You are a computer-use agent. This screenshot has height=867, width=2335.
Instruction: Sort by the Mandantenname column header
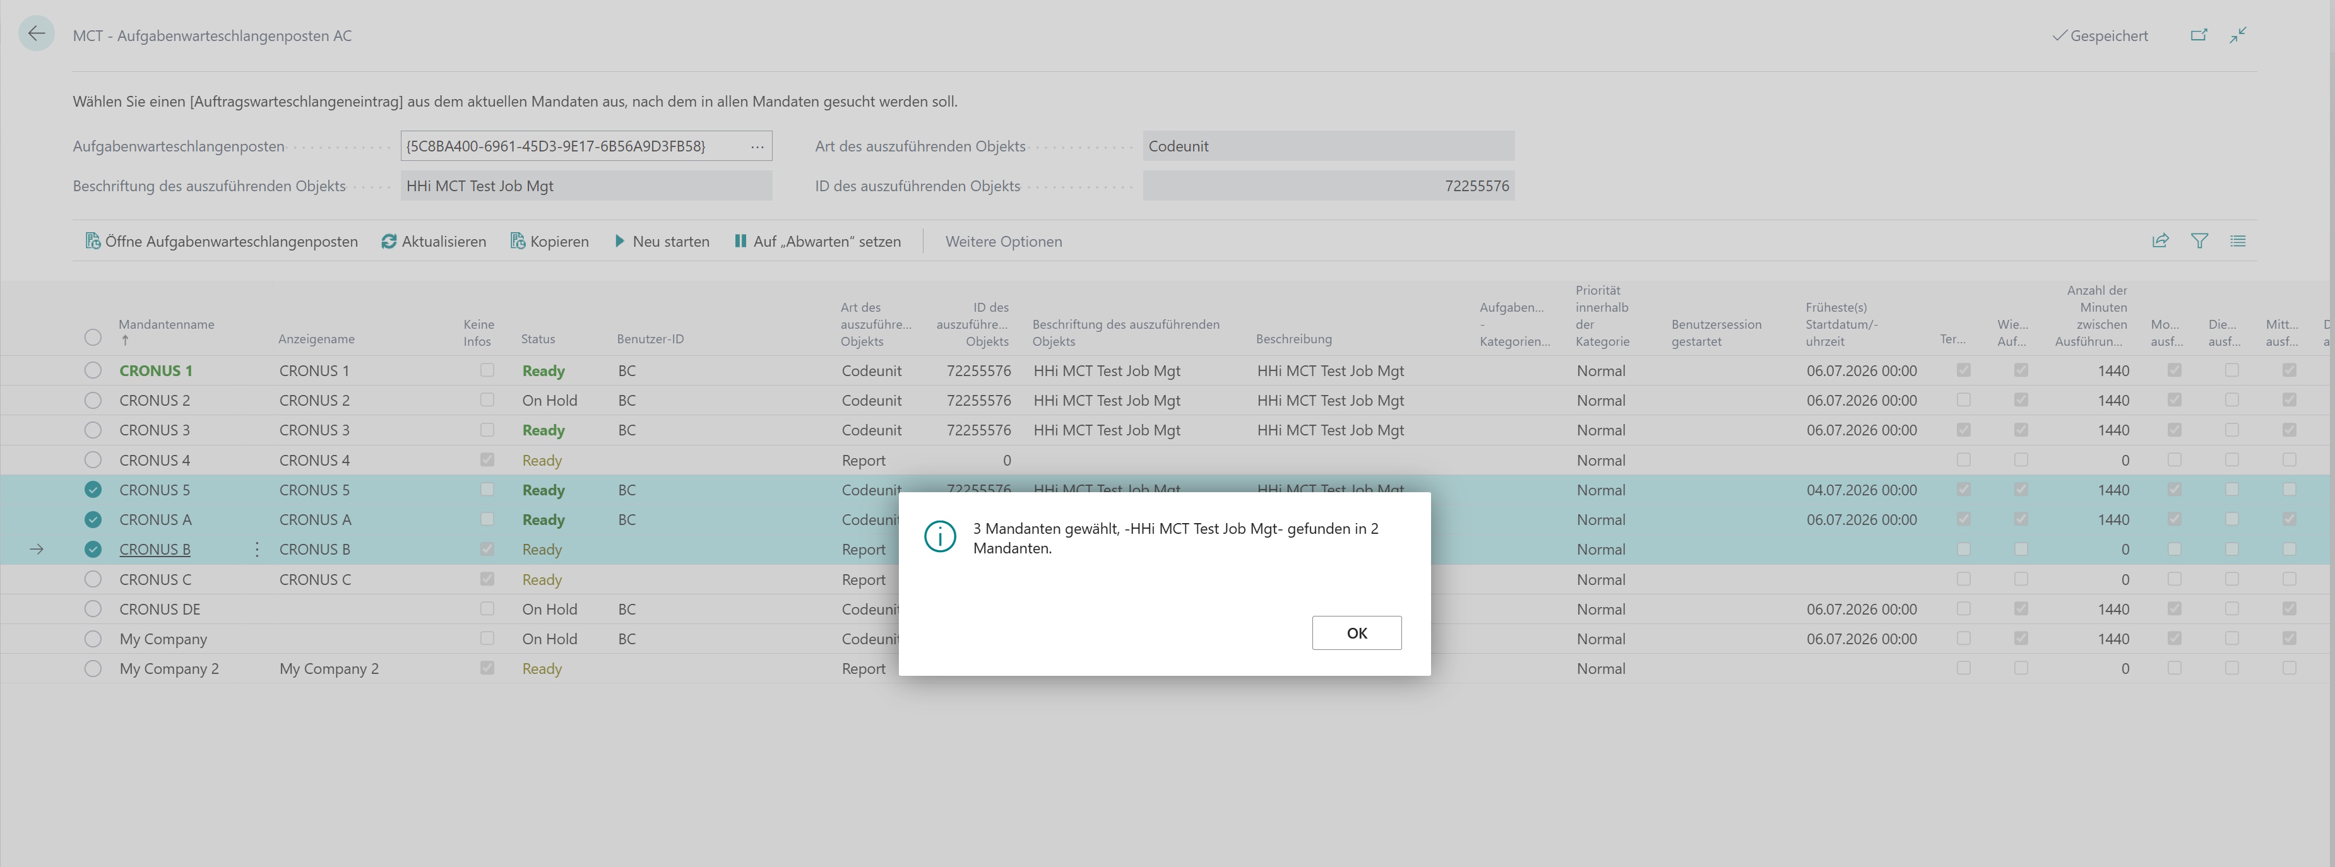click(167, 324)
